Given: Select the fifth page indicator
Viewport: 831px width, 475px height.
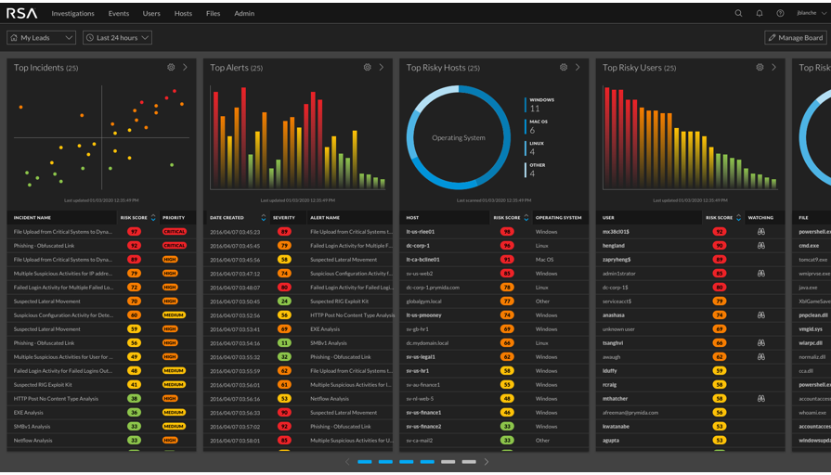Looking at the screenshot, I should [448, 462].
